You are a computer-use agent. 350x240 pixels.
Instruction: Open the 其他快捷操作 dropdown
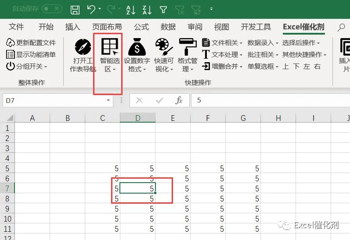[304, 54]
